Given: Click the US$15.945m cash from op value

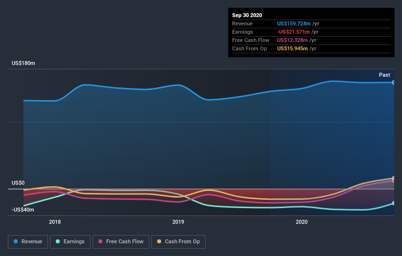Looking at the screenshot, I should click(x=292, y=48).
